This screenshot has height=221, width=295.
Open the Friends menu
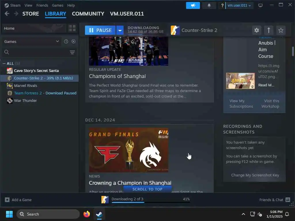pos(42,5)
